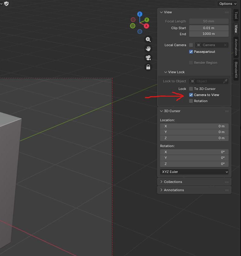Click the hand pan view icon
The width and height of the screenshot is (241, 256).
[x=148, y=48]
